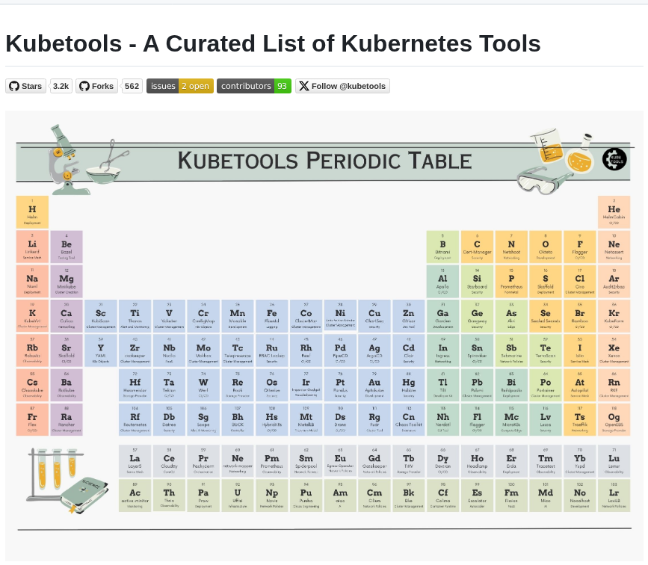Click the X logo in the Follow badge
This screenshot has width=648, height=565.
pos(303,86)
